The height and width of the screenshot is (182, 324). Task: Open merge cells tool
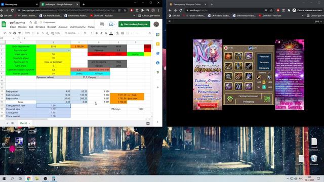point(128,33)
